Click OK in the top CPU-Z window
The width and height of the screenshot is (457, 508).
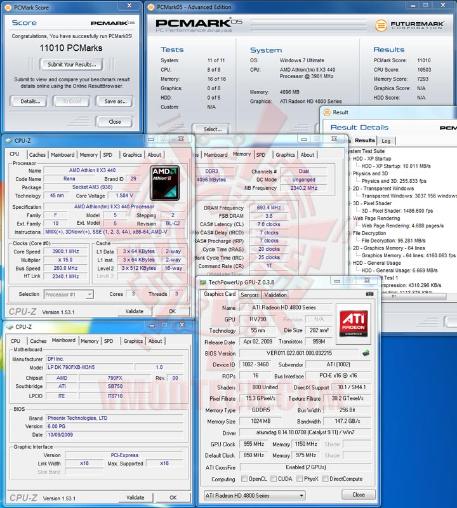pos(172,311)
